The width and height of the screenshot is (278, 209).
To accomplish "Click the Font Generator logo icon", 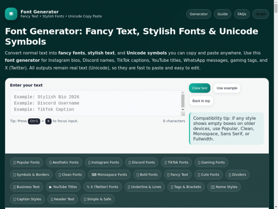I will (11, 14).
